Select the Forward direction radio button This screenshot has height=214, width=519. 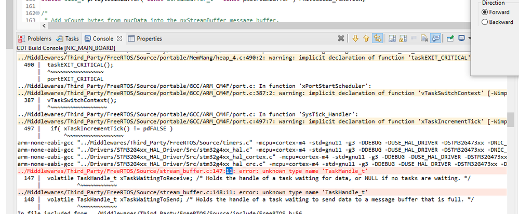pos(485,12)
